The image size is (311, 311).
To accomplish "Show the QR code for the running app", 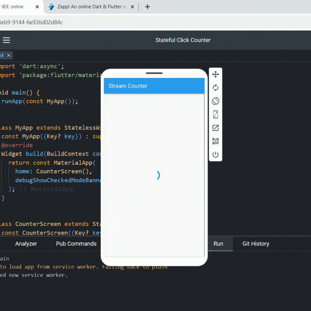I will (215, 141).
